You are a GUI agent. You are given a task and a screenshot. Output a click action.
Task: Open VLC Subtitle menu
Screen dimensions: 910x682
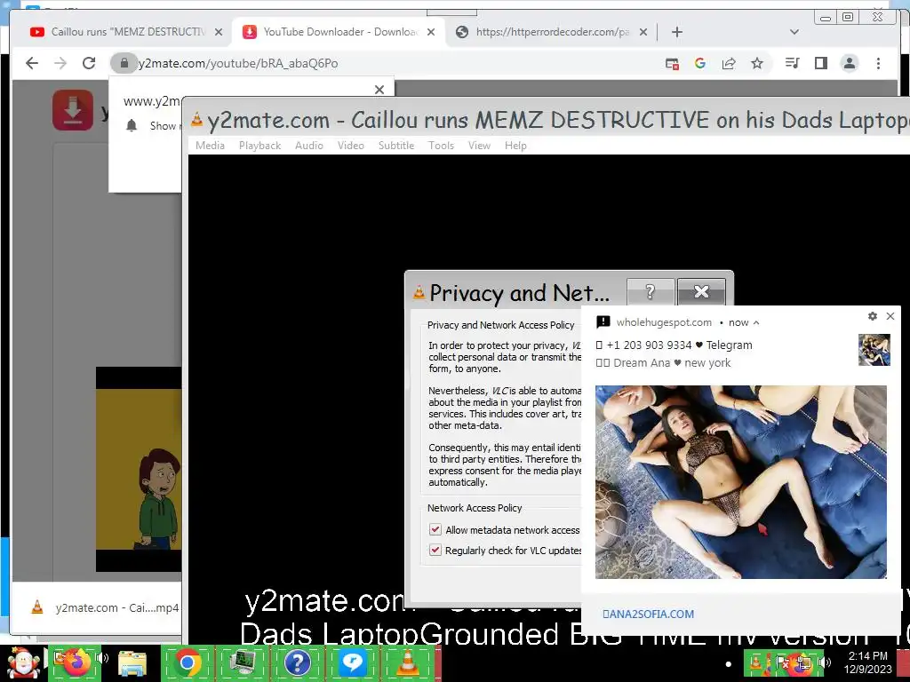pos(395,146)
